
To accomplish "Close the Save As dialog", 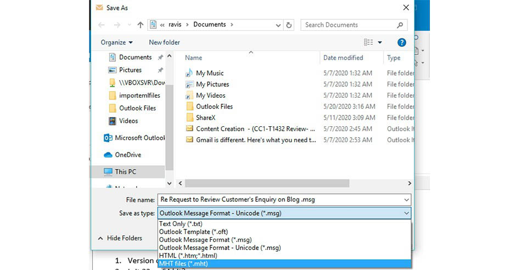I will pos(406,7).
